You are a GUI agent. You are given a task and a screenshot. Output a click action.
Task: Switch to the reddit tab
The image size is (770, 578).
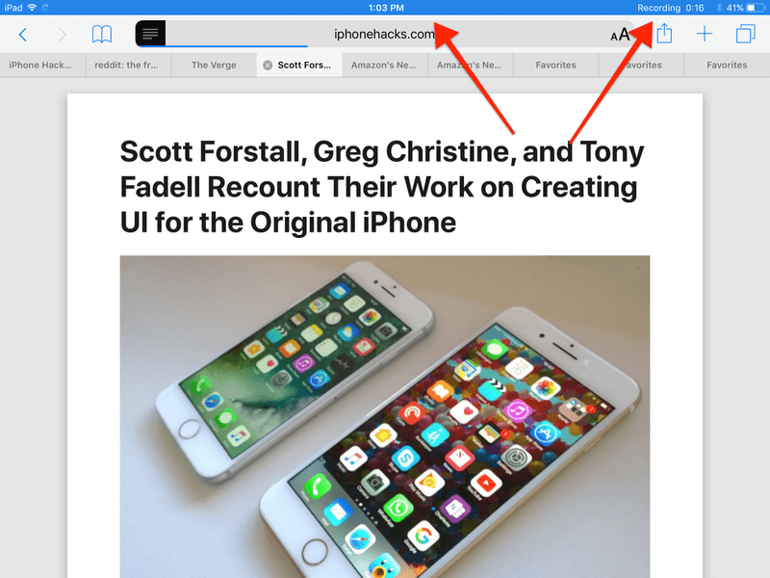tap(129, 65)
